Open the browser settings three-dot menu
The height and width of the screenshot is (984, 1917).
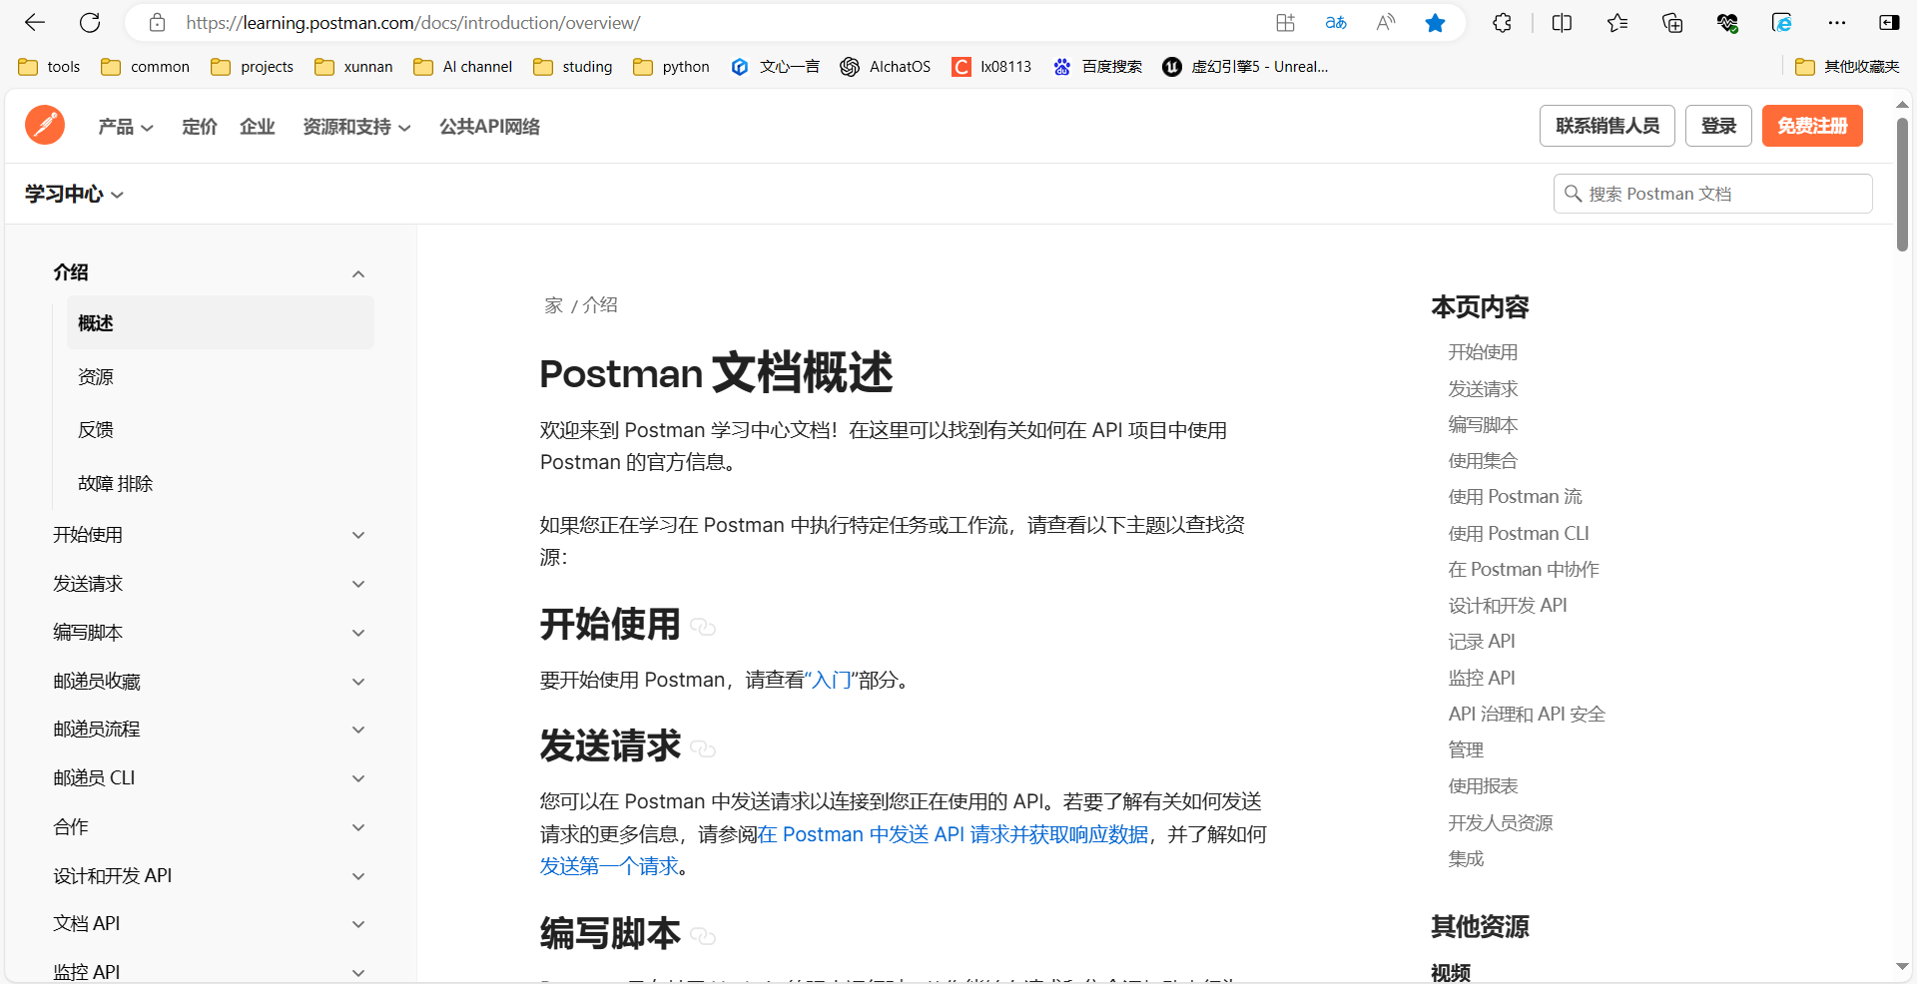click(x=1837, y=22)
